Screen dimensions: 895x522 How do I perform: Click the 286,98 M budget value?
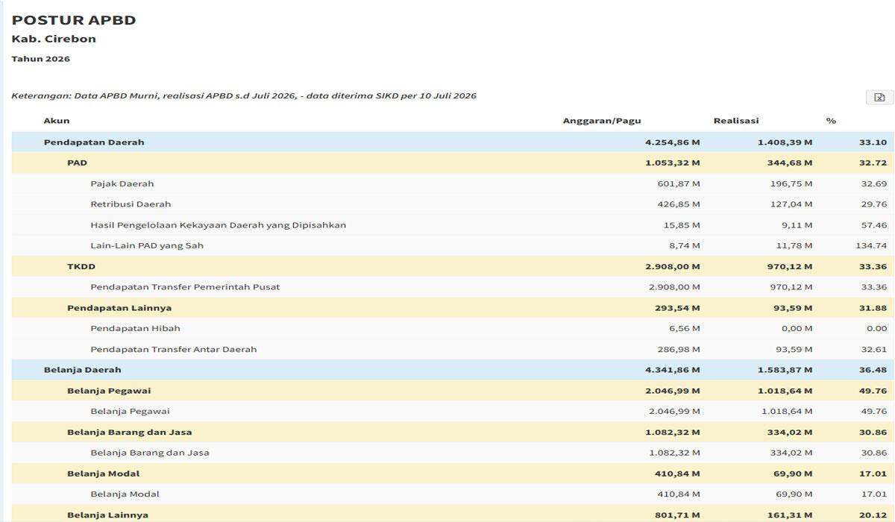pos(679,349)
